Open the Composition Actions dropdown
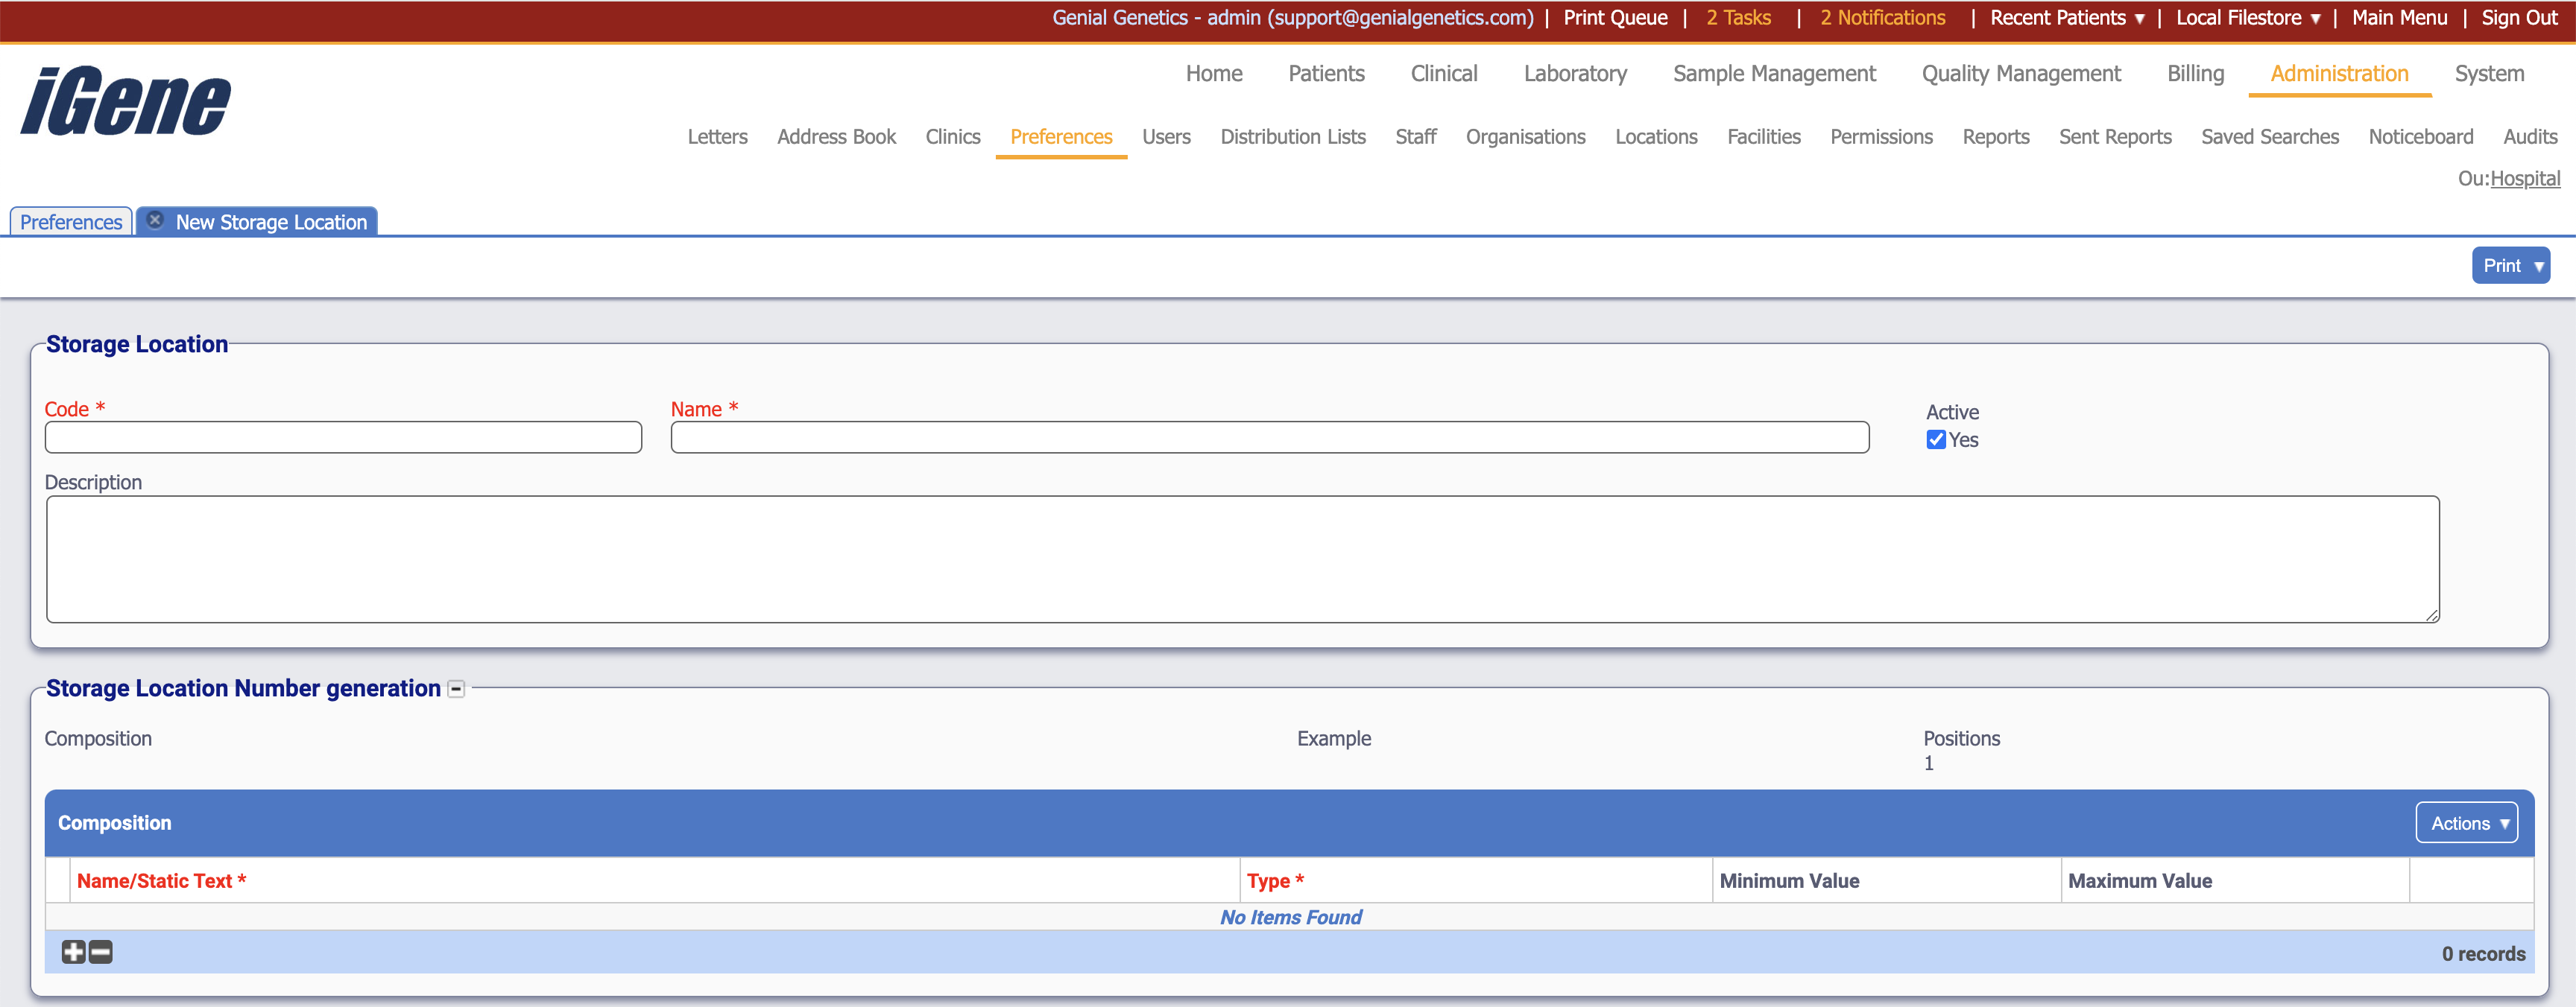Image resolution: width=2576 pixels, height=1007 pixels. 2466,823
